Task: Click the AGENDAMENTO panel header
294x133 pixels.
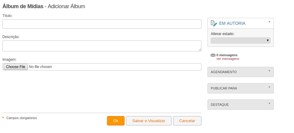Action: pos(241,72)
